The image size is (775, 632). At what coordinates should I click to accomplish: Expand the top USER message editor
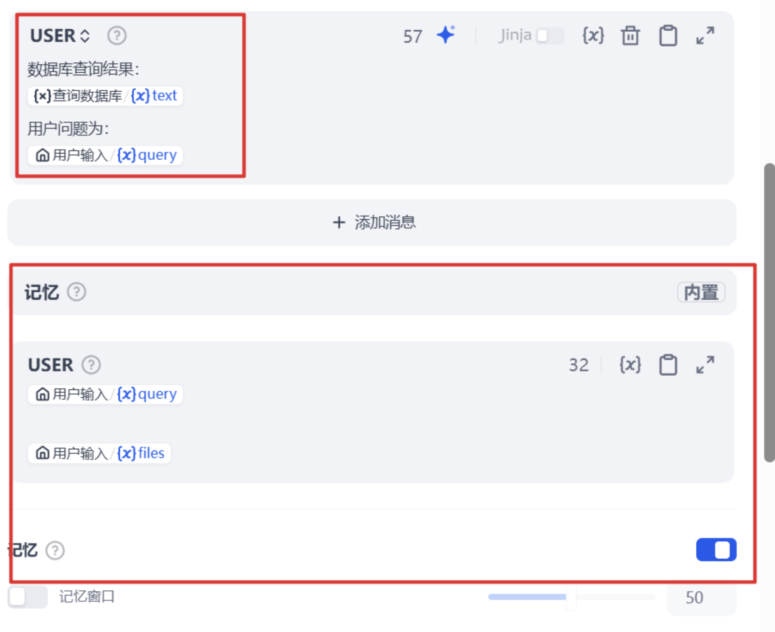point(705,35)
